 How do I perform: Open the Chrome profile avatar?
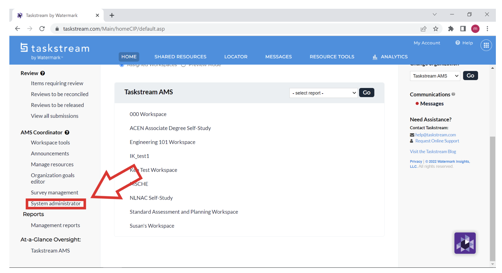tap(475, 29)
